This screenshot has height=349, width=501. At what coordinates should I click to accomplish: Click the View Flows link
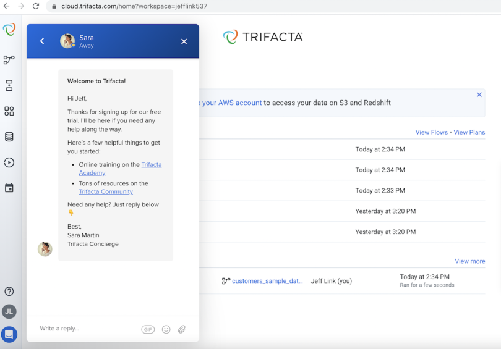pos(431,132)
